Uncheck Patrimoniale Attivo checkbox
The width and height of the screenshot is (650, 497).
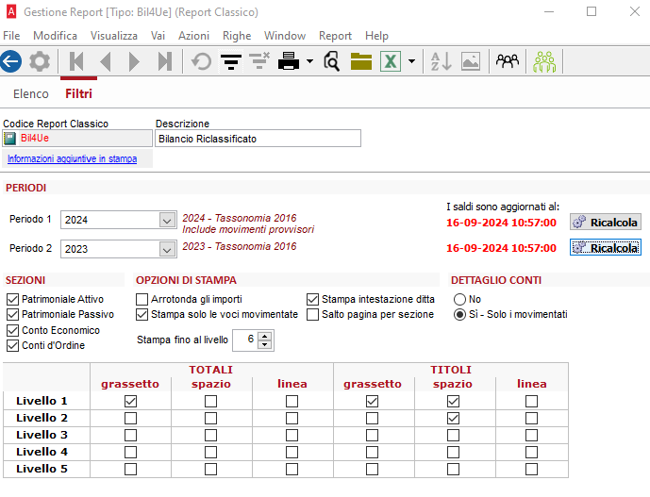(x=13, y=299)
